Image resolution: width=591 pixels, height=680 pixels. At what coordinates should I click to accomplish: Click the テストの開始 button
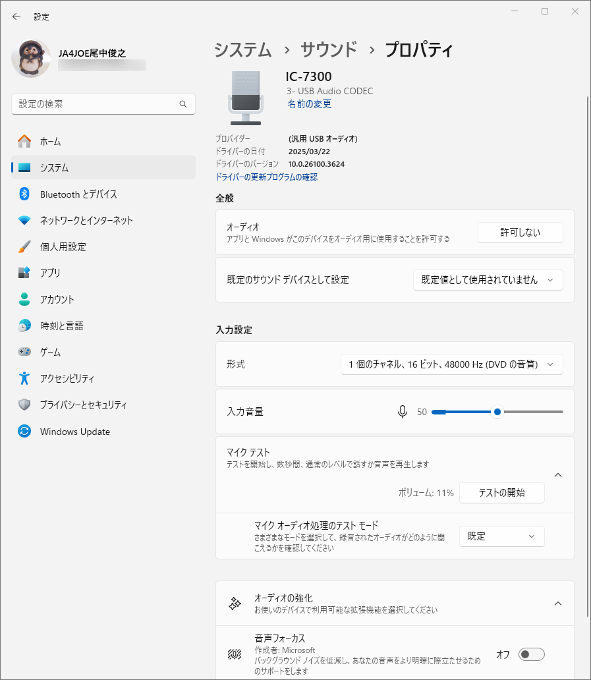point(501,493)
